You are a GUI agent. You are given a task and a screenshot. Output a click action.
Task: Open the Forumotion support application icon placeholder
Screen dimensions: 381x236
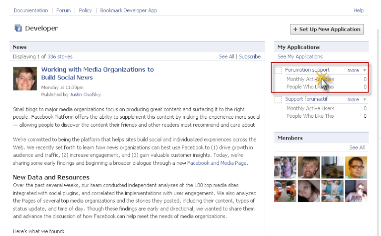coord(278,70)
